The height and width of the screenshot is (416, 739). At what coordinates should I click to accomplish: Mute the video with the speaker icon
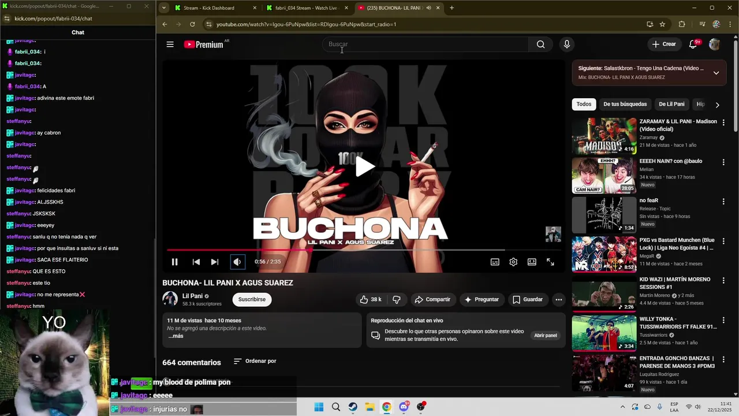click(x=237, y=262)
